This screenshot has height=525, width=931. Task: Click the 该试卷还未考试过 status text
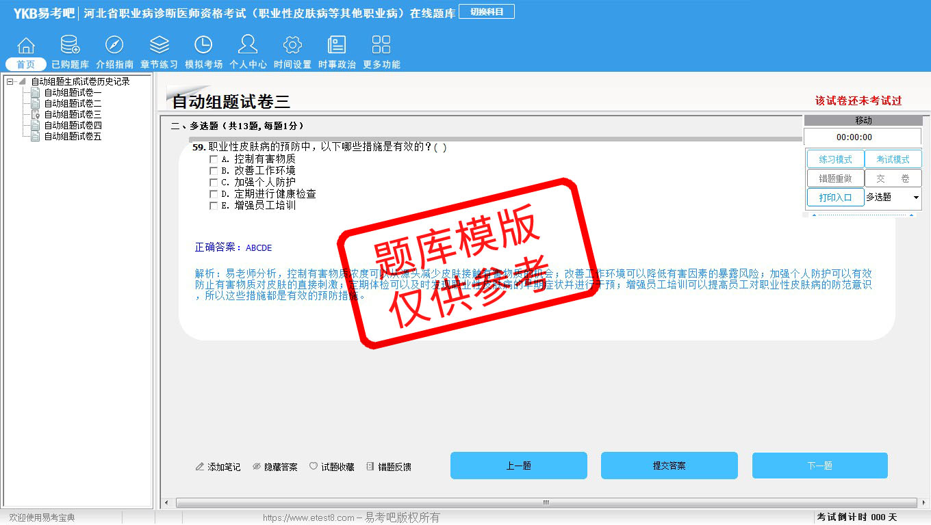858,100
